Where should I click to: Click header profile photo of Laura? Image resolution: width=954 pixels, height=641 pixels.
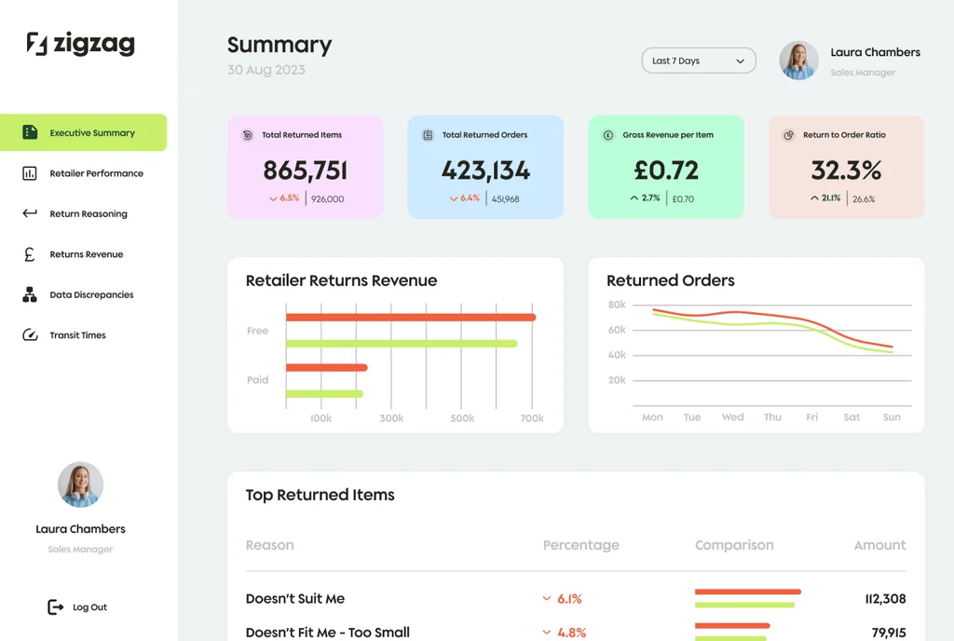click(x=798, y=61)
